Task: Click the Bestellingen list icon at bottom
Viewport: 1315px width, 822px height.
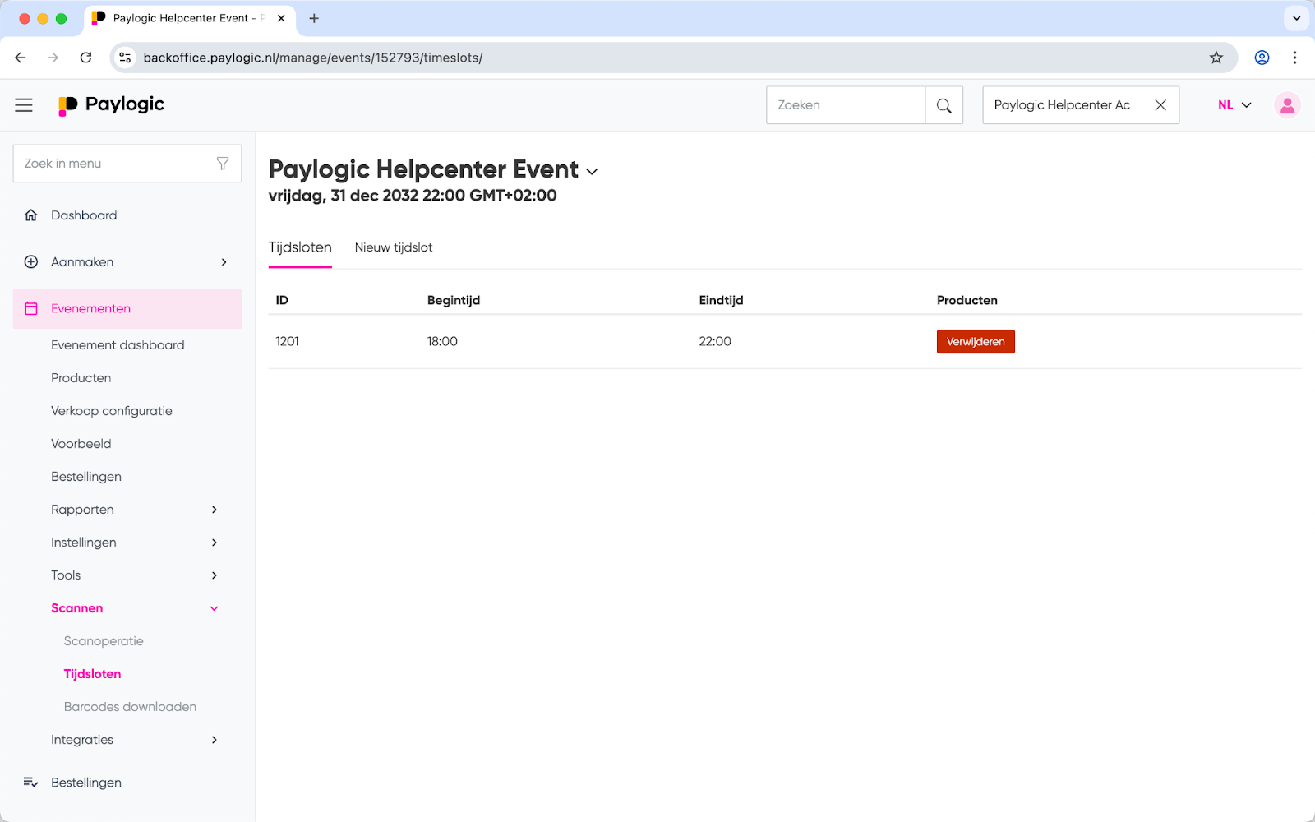Action: point(31,782)
